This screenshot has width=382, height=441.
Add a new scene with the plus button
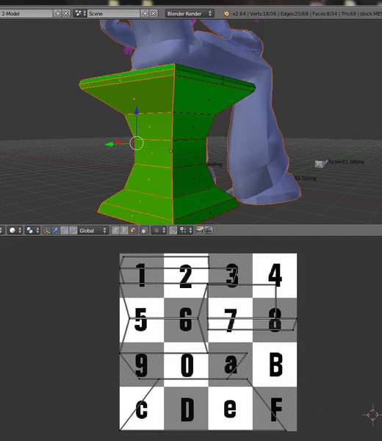[x=145, y=13]
